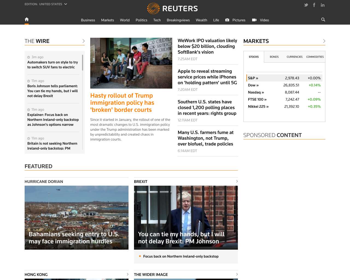Click the Nasdaq » link
Screen dimensions: 350x280
pos(256,92)
